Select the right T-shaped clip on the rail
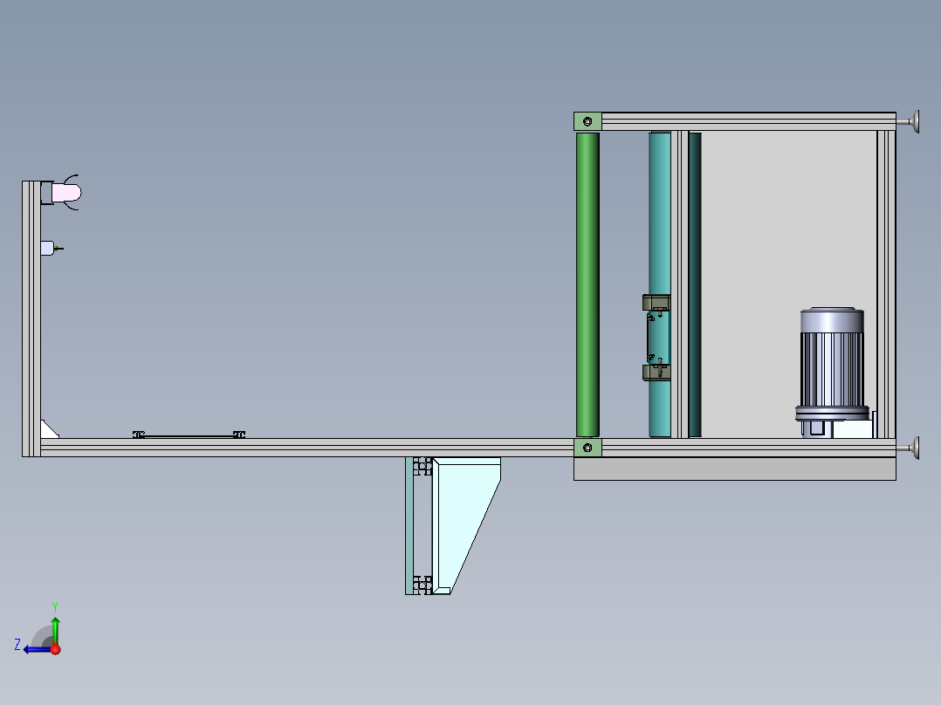Image resolution: width=941 pixels, height=705 pixels. coord(239,435)
